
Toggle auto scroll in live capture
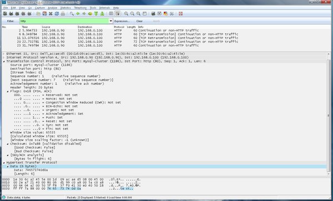point(117,13)
